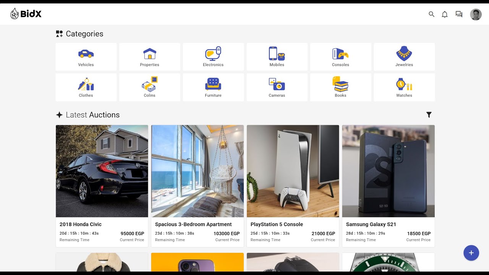This screenshot has height=275, width=489.
Task: Click the Apartment remaining time 23d
Action: click(175, 233)
